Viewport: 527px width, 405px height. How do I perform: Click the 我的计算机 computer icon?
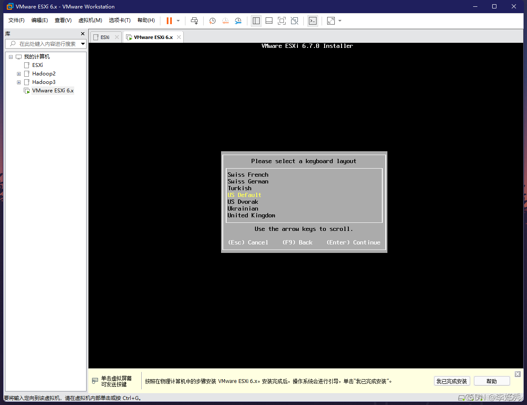(x=19, y=57)
